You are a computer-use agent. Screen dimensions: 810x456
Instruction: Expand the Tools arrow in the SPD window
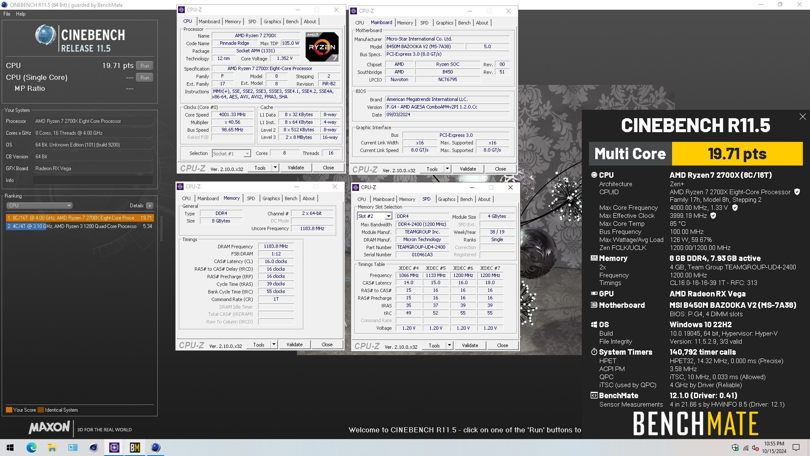[449, 345]
